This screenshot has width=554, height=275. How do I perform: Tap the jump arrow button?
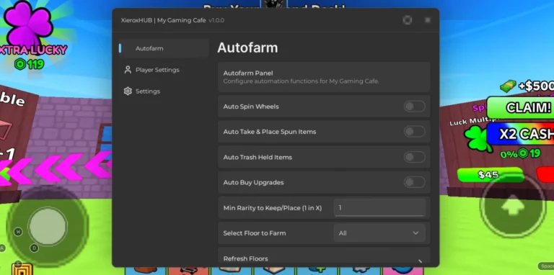513,206
